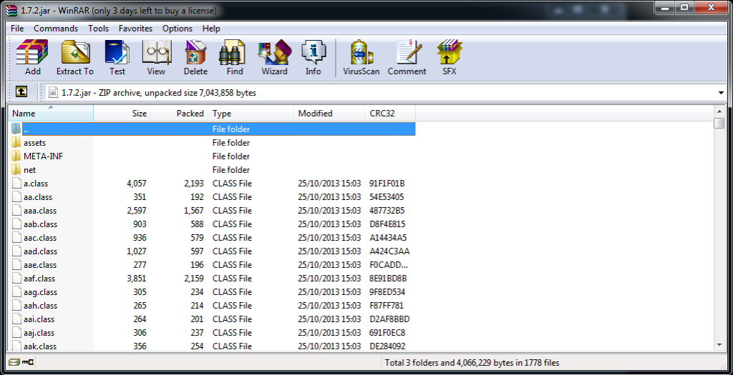The image size is (733, 375).
Task: Click packed value 1,567
Action: pos(193,210)
